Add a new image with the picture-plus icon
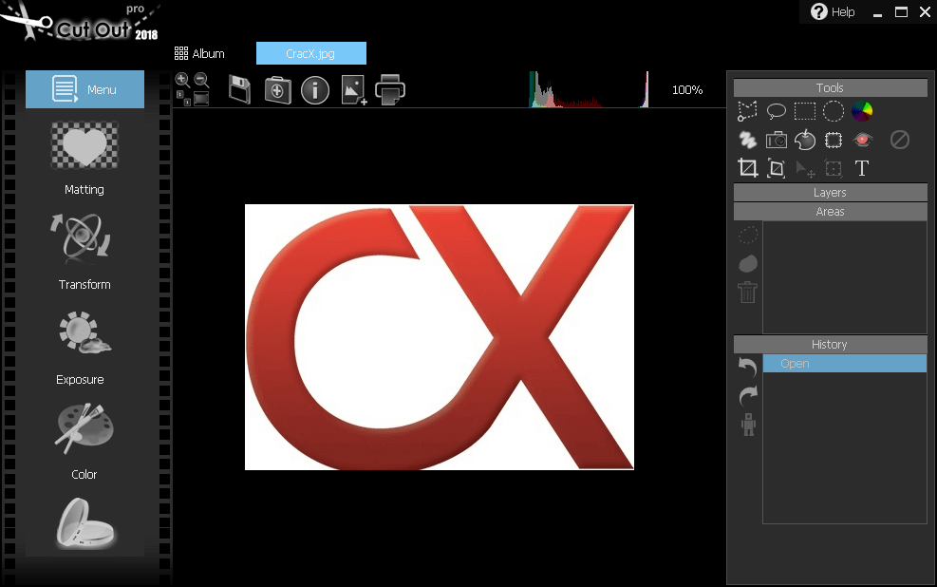The width and height of the screenshot is (937, 587). click(354, 90)
